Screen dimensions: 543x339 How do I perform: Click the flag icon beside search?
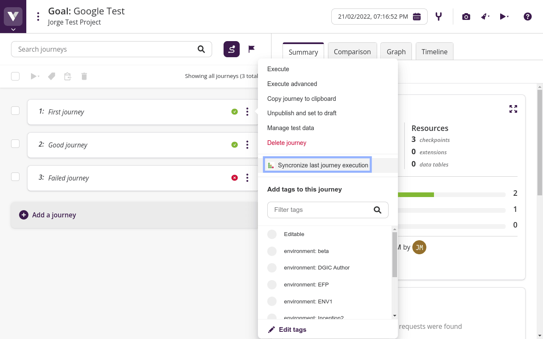point(252,49)
